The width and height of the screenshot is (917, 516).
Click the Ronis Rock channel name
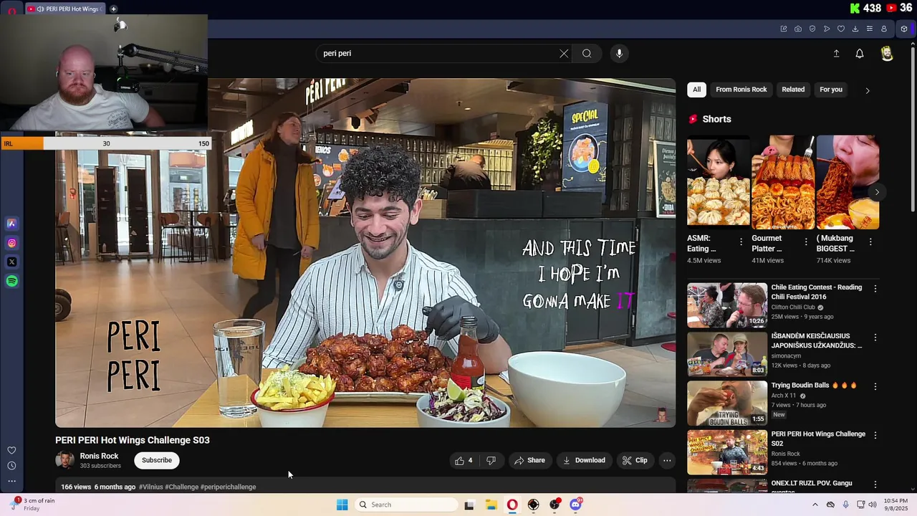point(99,456)
